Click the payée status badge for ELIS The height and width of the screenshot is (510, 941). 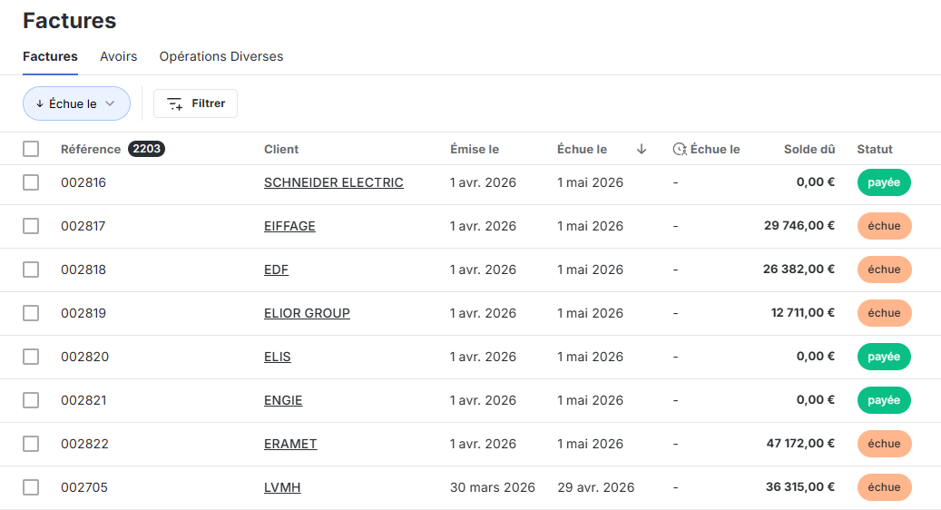point(884,357)
